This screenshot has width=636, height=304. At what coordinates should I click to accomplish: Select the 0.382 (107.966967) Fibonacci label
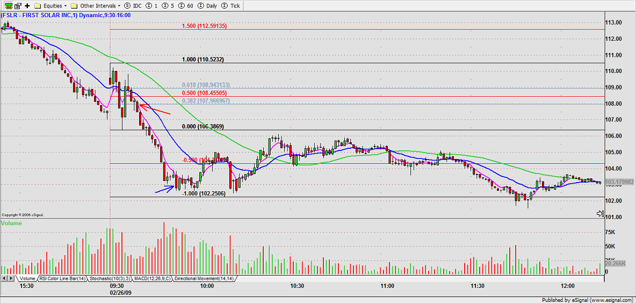[206, 100]
